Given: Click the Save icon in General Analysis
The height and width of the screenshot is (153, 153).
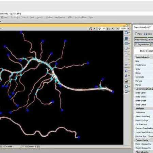Looking at the screenshot, I should (148, 34).
